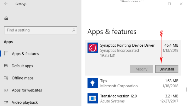Click the Apps & features list icon
Screen dimensions: 187x106
point(6,53)
